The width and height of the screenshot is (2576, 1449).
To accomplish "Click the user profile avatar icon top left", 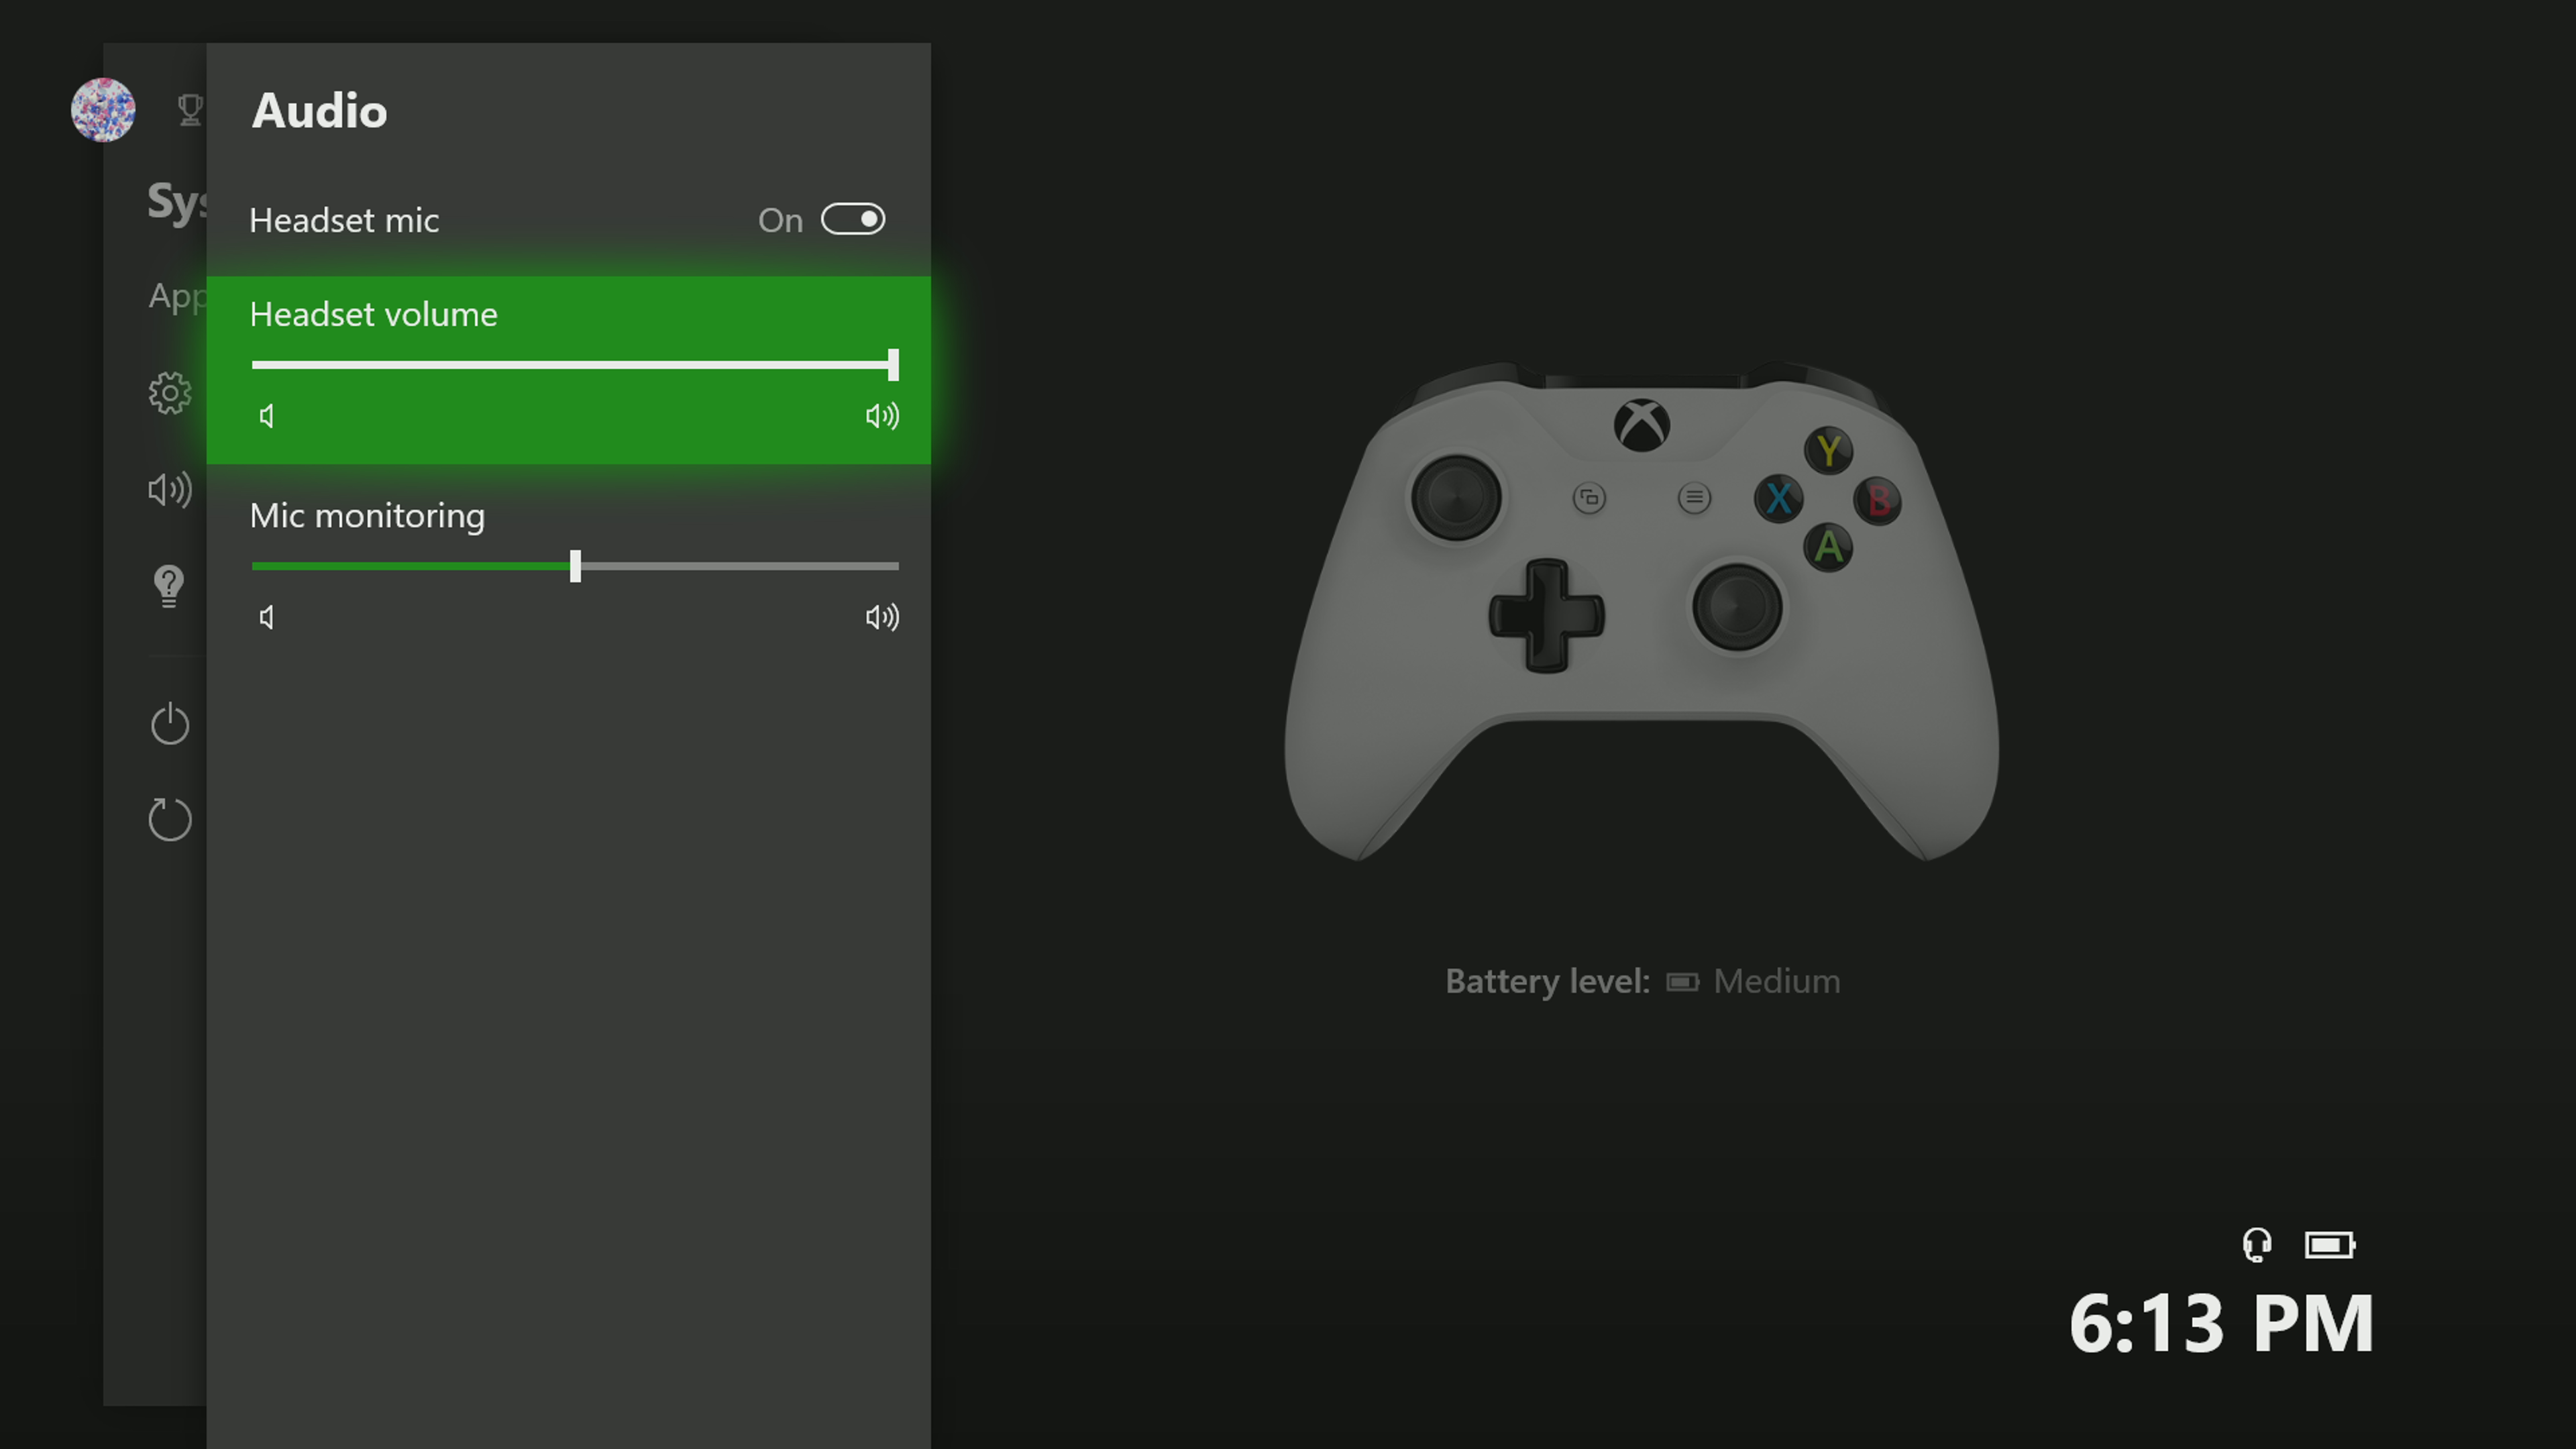I will pos(101,110).
